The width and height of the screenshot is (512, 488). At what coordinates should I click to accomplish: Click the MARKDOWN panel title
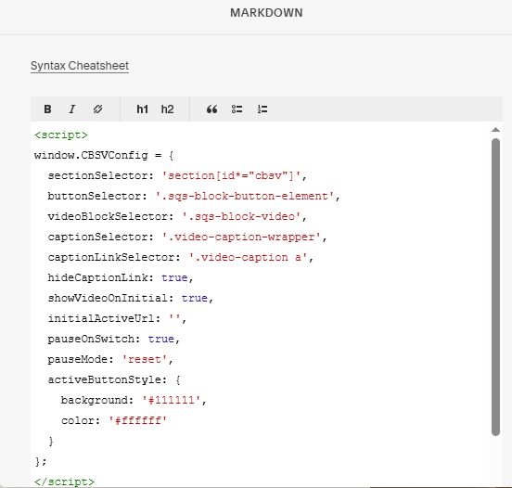(266, 13)
